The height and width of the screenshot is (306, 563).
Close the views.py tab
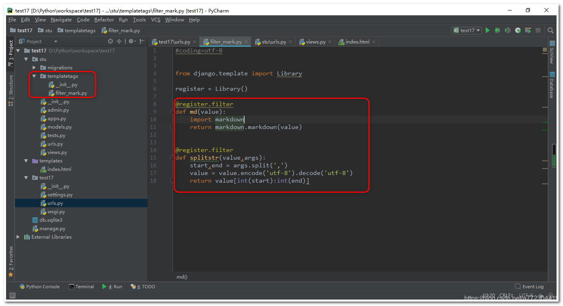tap(330, 42)
